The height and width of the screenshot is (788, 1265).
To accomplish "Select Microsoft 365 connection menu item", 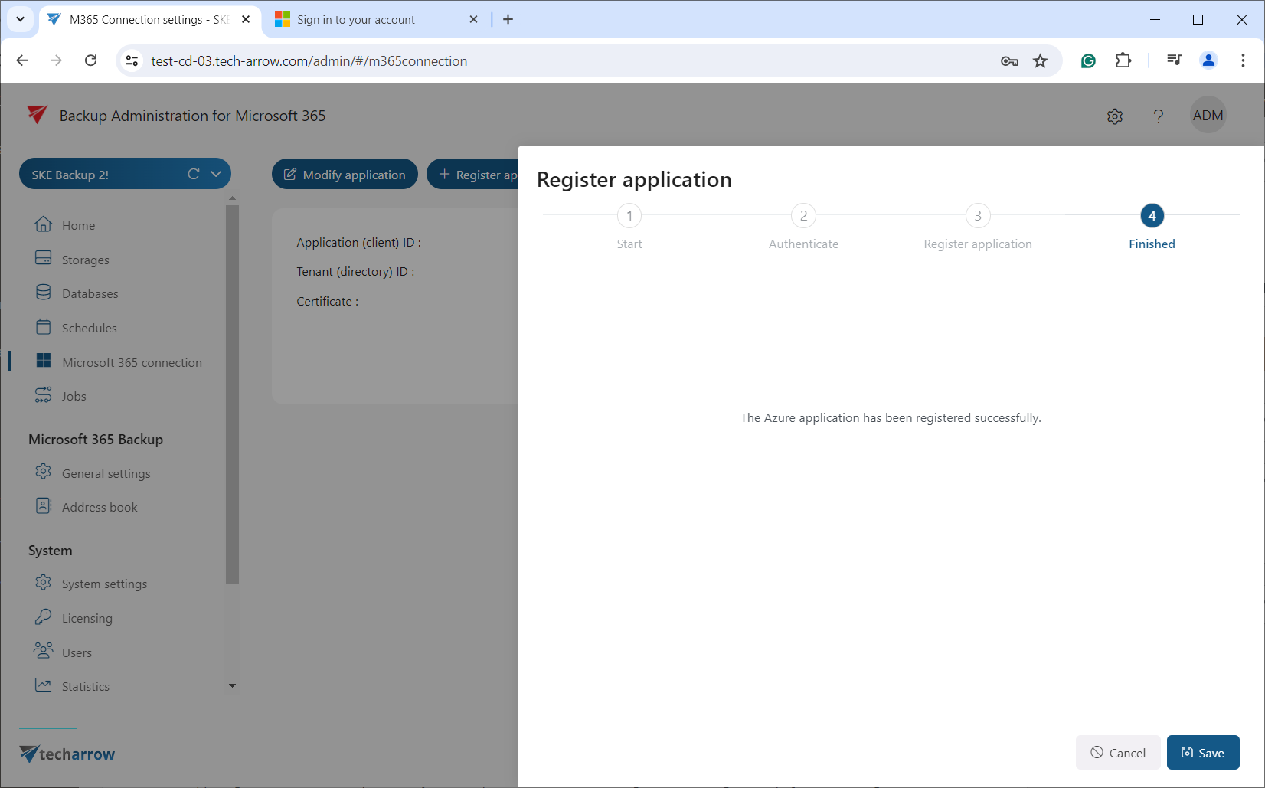I will 132,362.
